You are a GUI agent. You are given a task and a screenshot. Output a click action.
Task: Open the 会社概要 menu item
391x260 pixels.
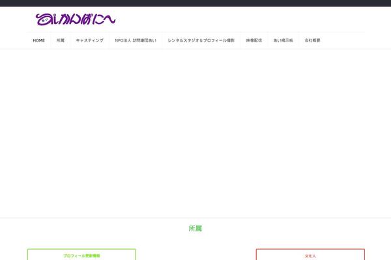tap(312, 40)
